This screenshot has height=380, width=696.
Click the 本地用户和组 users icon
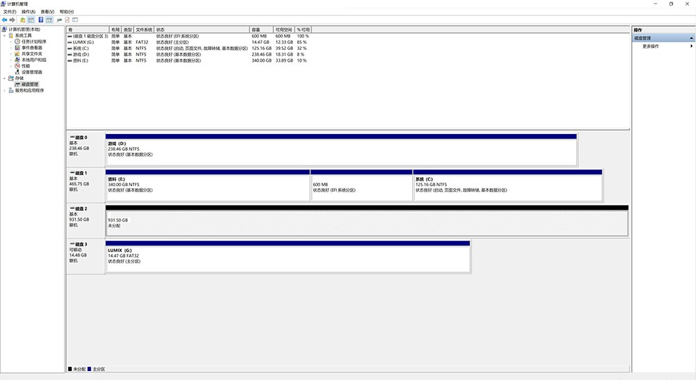[17, 60]
